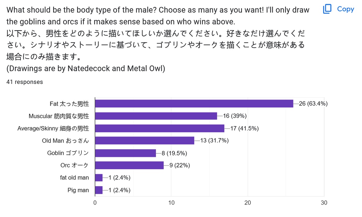
Task: Click the Fat 太った男性 bar
Action: pos(194,104)
